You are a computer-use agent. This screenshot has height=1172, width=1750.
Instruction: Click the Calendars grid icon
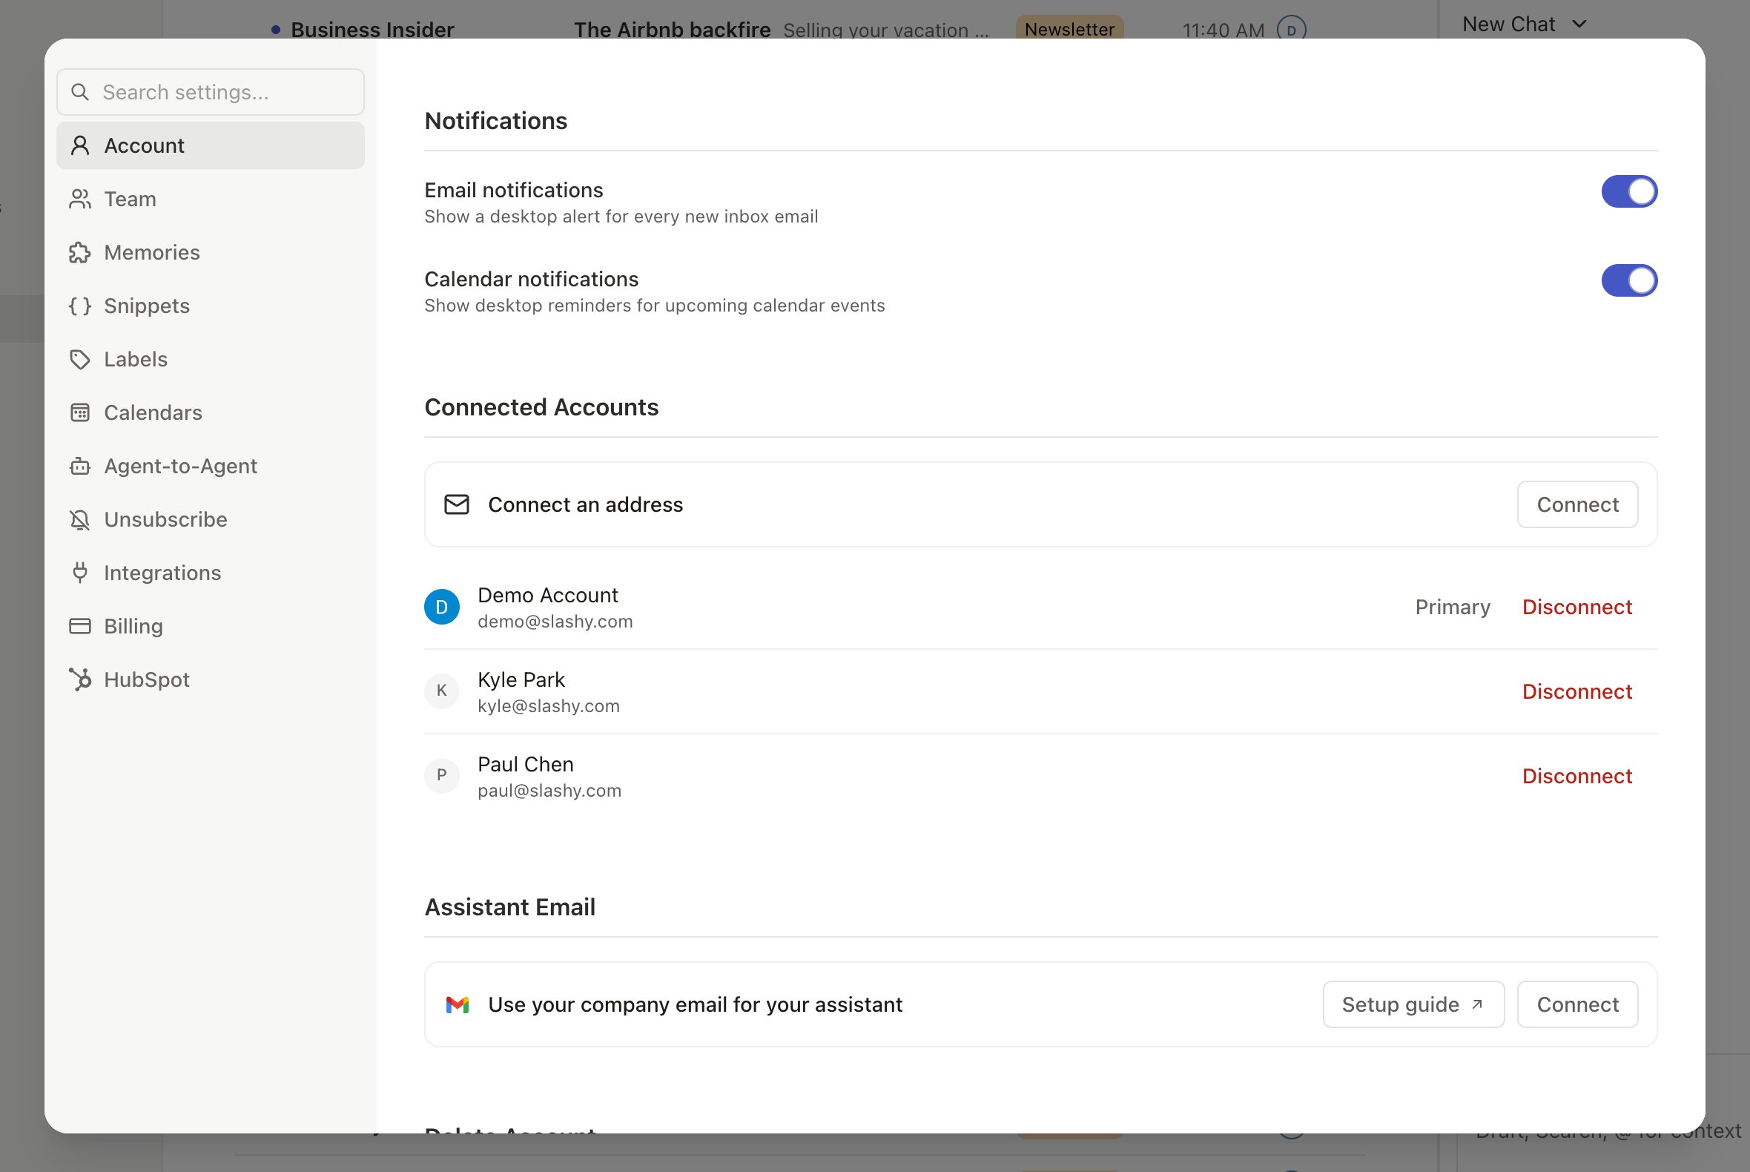pyautogui.click(x=80, y=412)
